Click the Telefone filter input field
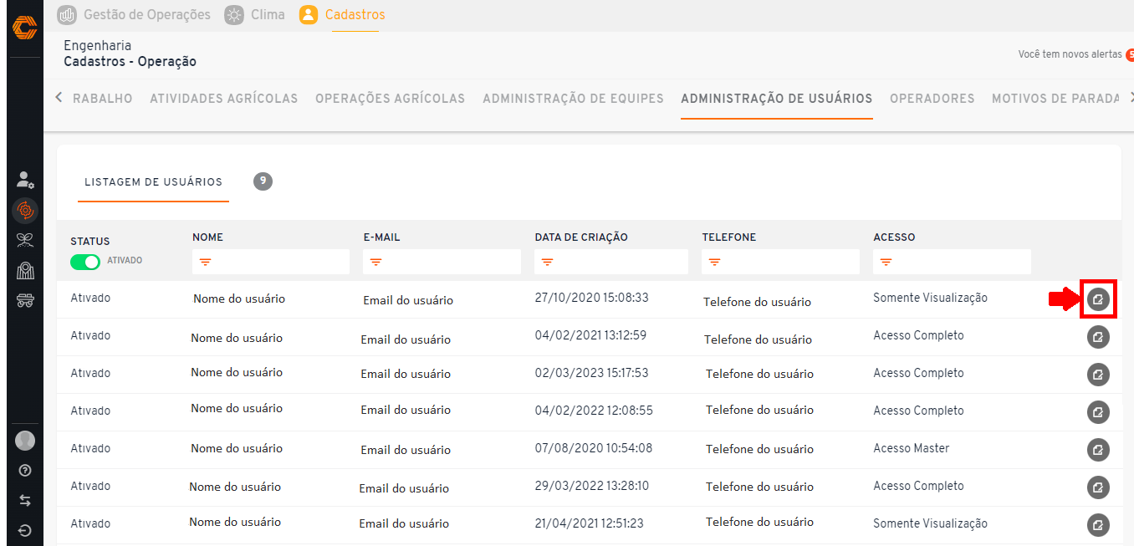The height and width of the screenshot is (546, 1134). coord(780,262)
